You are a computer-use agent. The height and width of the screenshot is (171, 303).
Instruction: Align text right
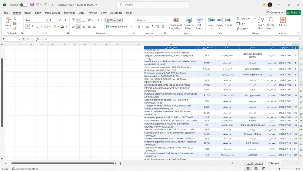84,26
